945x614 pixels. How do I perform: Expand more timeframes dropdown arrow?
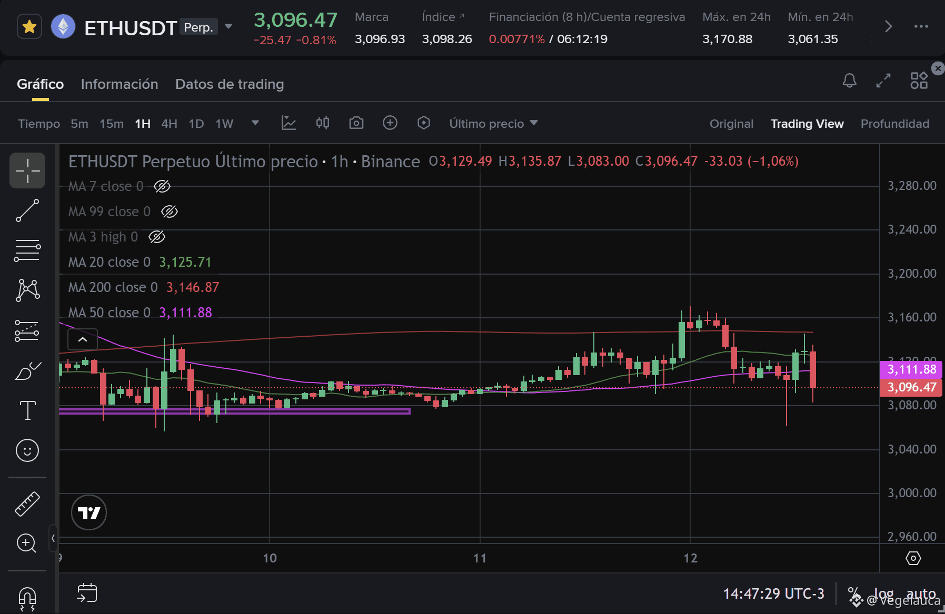point(255,123)
